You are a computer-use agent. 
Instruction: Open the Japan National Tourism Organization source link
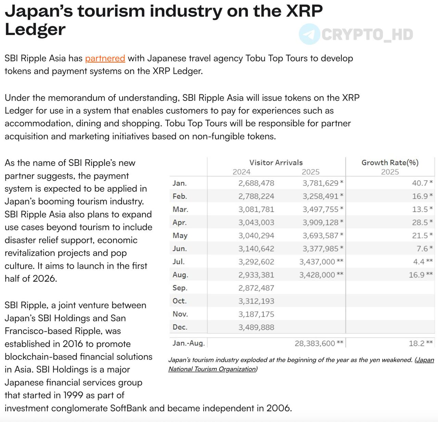tap(301, 365)
